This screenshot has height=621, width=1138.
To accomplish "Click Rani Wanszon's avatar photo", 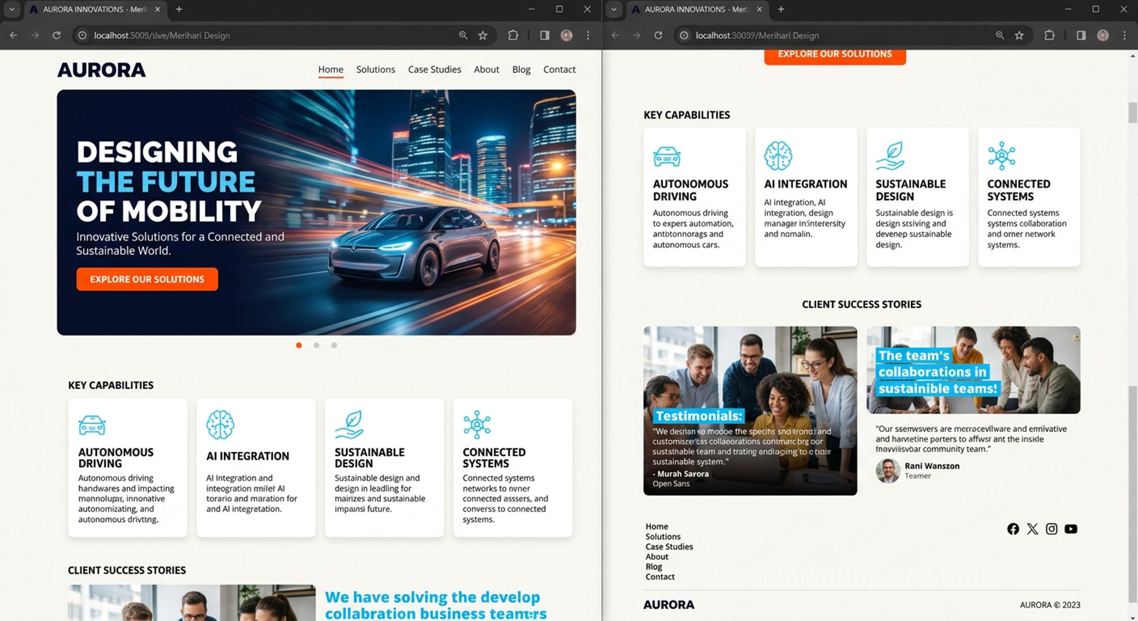I will [x=888, y=470].
